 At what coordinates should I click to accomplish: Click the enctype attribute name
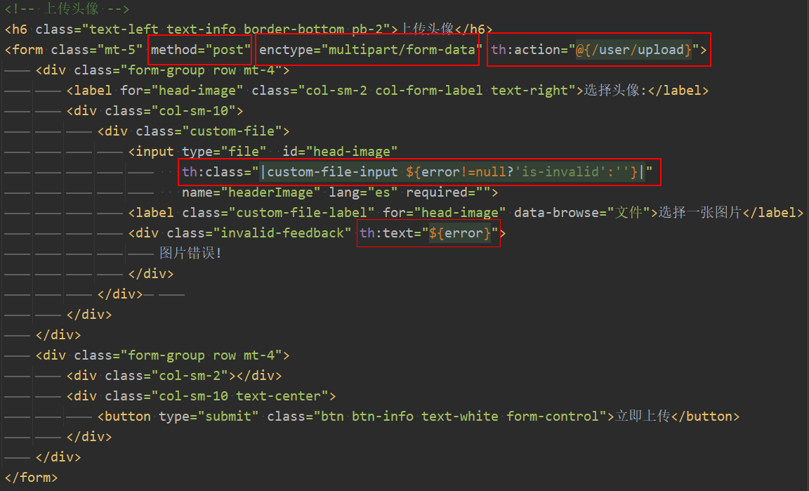pos(286,50)
